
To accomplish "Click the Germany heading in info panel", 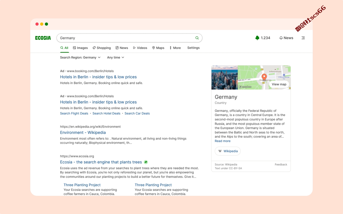I will [226, 97].
